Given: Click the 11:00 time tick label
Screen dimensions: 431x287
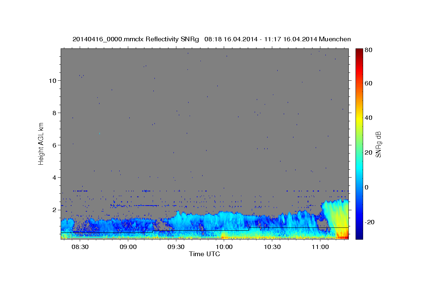Looking at the screenshot, I should 320,247.
